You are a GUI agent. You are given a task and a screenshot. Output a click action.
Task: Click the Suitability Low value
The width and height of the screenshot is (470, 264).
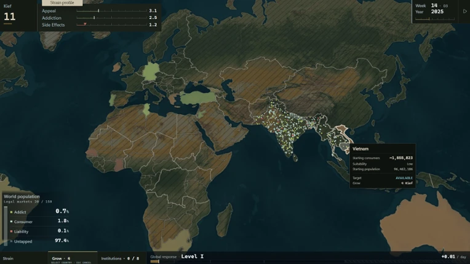pyautogui.click(x=410, y=164)
